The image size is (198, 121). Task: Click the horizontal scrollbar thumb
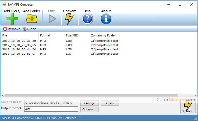point(91,95)
